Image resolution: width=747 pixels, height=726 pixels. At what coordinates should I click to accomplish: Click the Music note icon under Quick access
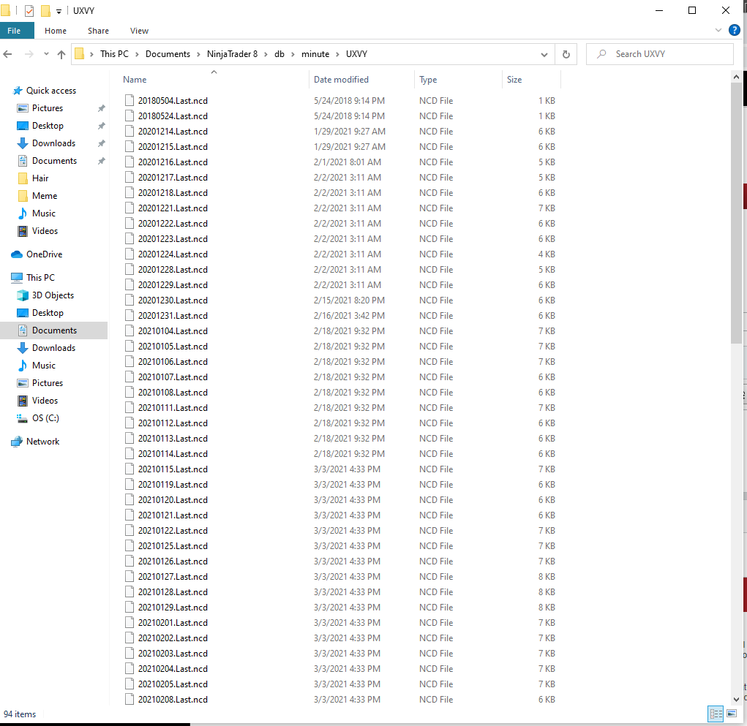pos(23,213)
